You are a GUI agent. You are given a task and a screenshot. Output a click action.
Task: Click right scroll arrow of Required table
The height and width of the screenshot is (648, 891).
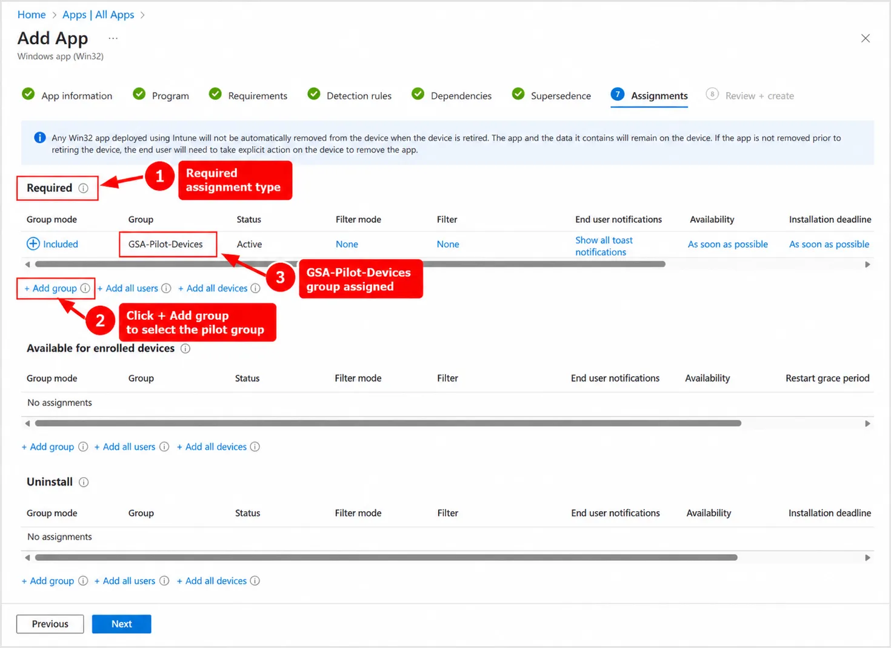[x=867, y=265]
